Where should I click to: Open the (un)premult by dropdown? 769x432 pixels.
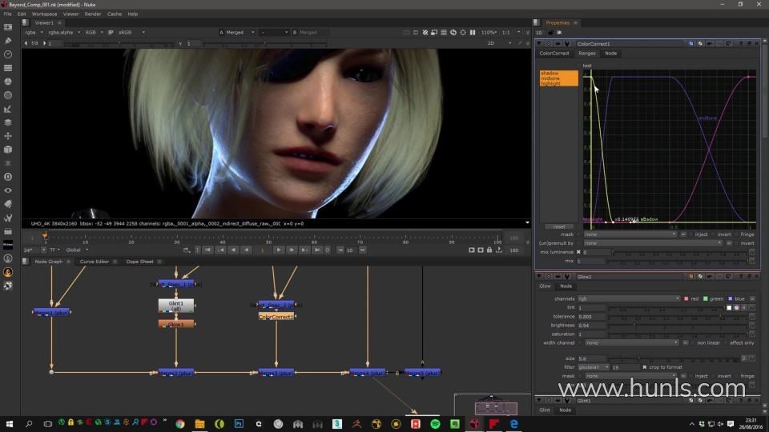(653, 243)
